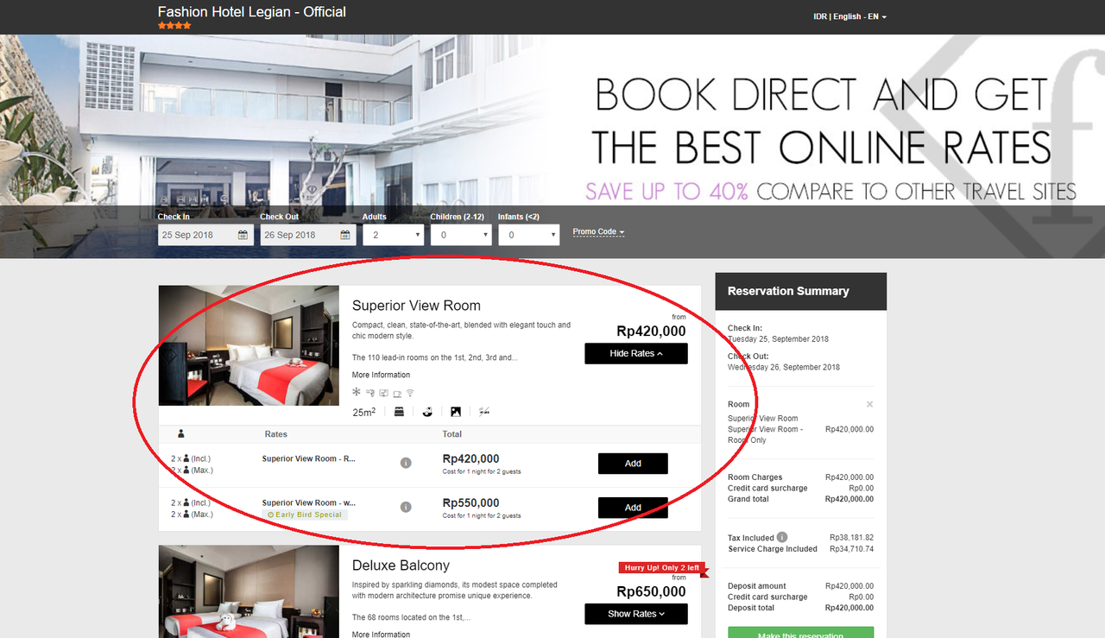Click the Early Bird Special badge
The height and width of the screenshot is (638, 1105).
305,515
